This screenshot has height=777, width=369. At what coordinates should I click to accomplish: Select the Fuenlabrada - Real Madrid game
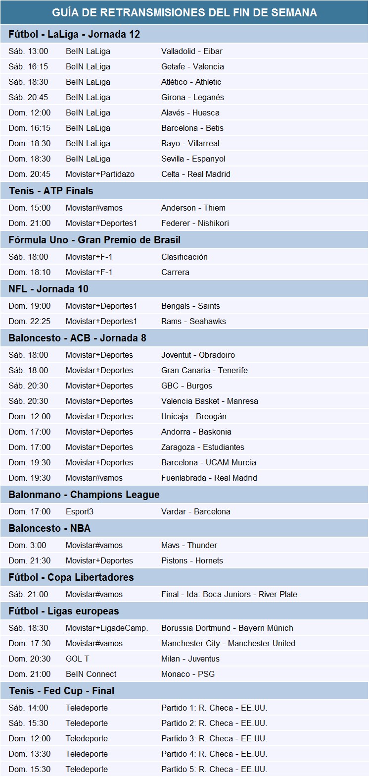coord(209,478)
